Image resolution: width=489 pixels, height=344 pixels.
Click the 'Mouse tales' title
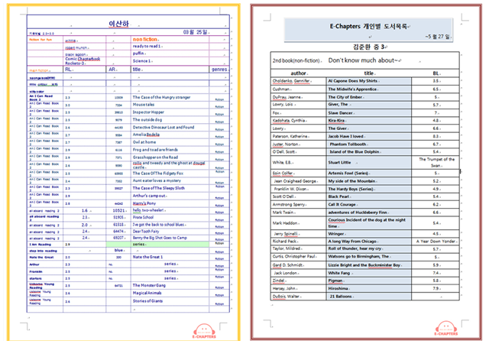click(144, 105)
